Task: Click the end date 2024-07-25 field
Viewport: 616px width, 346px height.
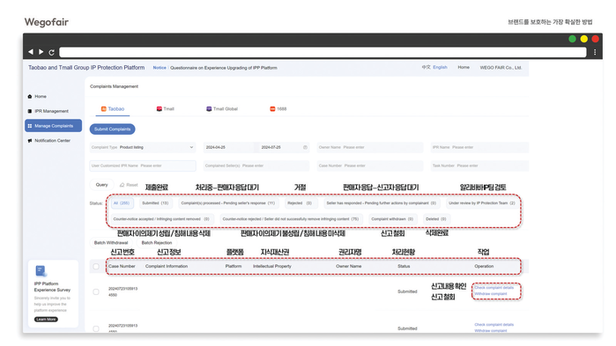Action: [x=271, y=148]
